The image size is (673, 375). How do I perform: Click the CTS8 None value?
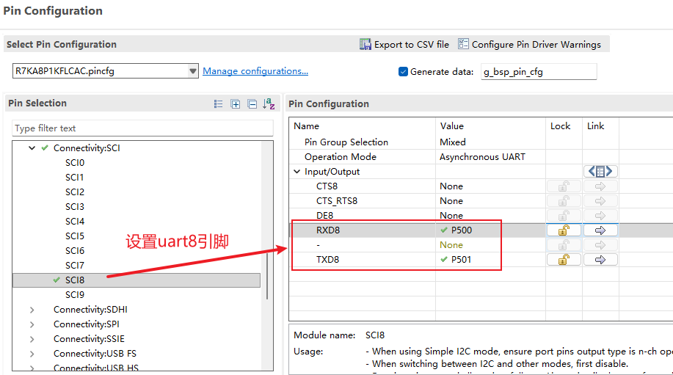click(x=451, y=186)
